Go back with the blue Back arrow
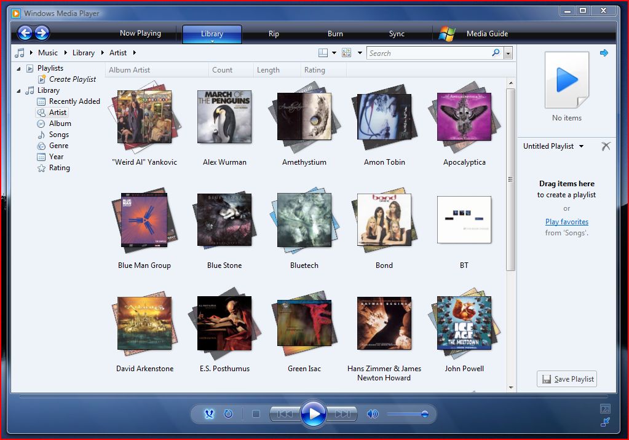629x440 pixels. coord(25,33)
